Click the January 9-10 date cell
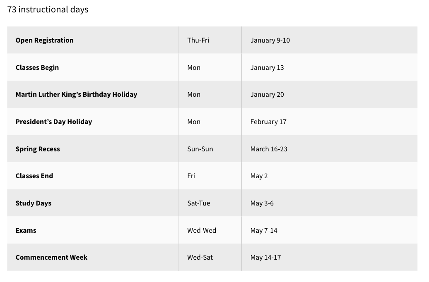Viewport: 429px width, 282px height. (x=270, y=40)
